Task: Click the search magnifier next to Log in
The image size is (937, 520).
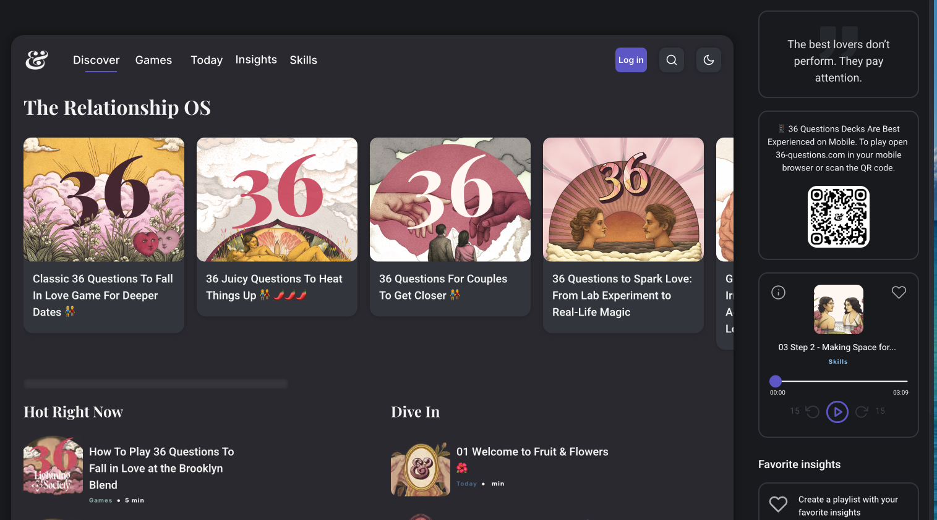Action: [671, 60]
